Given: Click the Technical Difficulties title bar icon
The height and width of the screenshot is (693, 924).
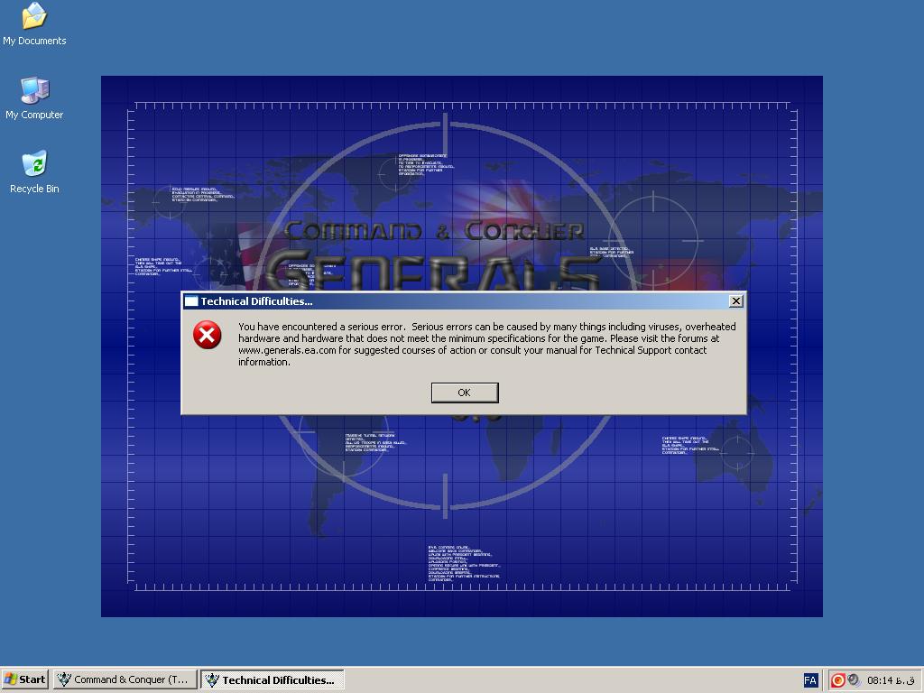Looking at the screenshot, I should click(191, 301).
